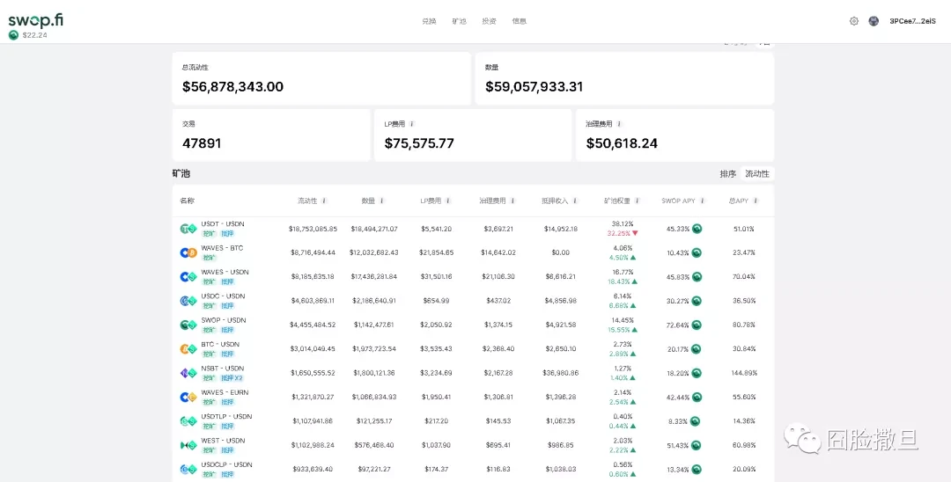
Task: Click the WEST - USDN pair token icon
Action: [x=188, y=445]
